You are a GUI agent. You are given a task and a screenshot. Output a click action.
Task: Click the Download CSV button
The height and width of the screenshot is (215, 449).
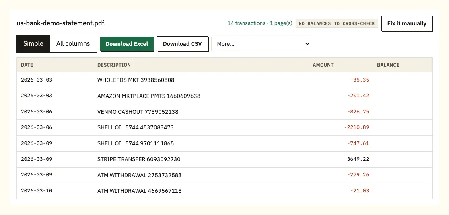[182, 44]
